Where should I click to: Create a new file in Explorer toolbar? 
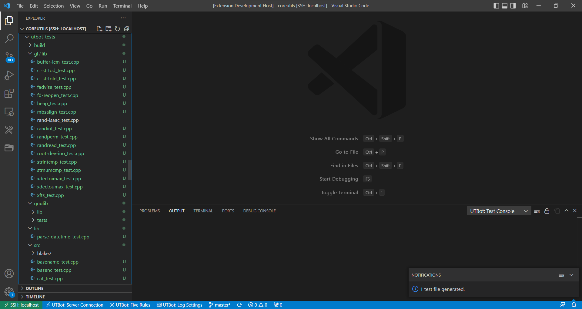point(99,29)
